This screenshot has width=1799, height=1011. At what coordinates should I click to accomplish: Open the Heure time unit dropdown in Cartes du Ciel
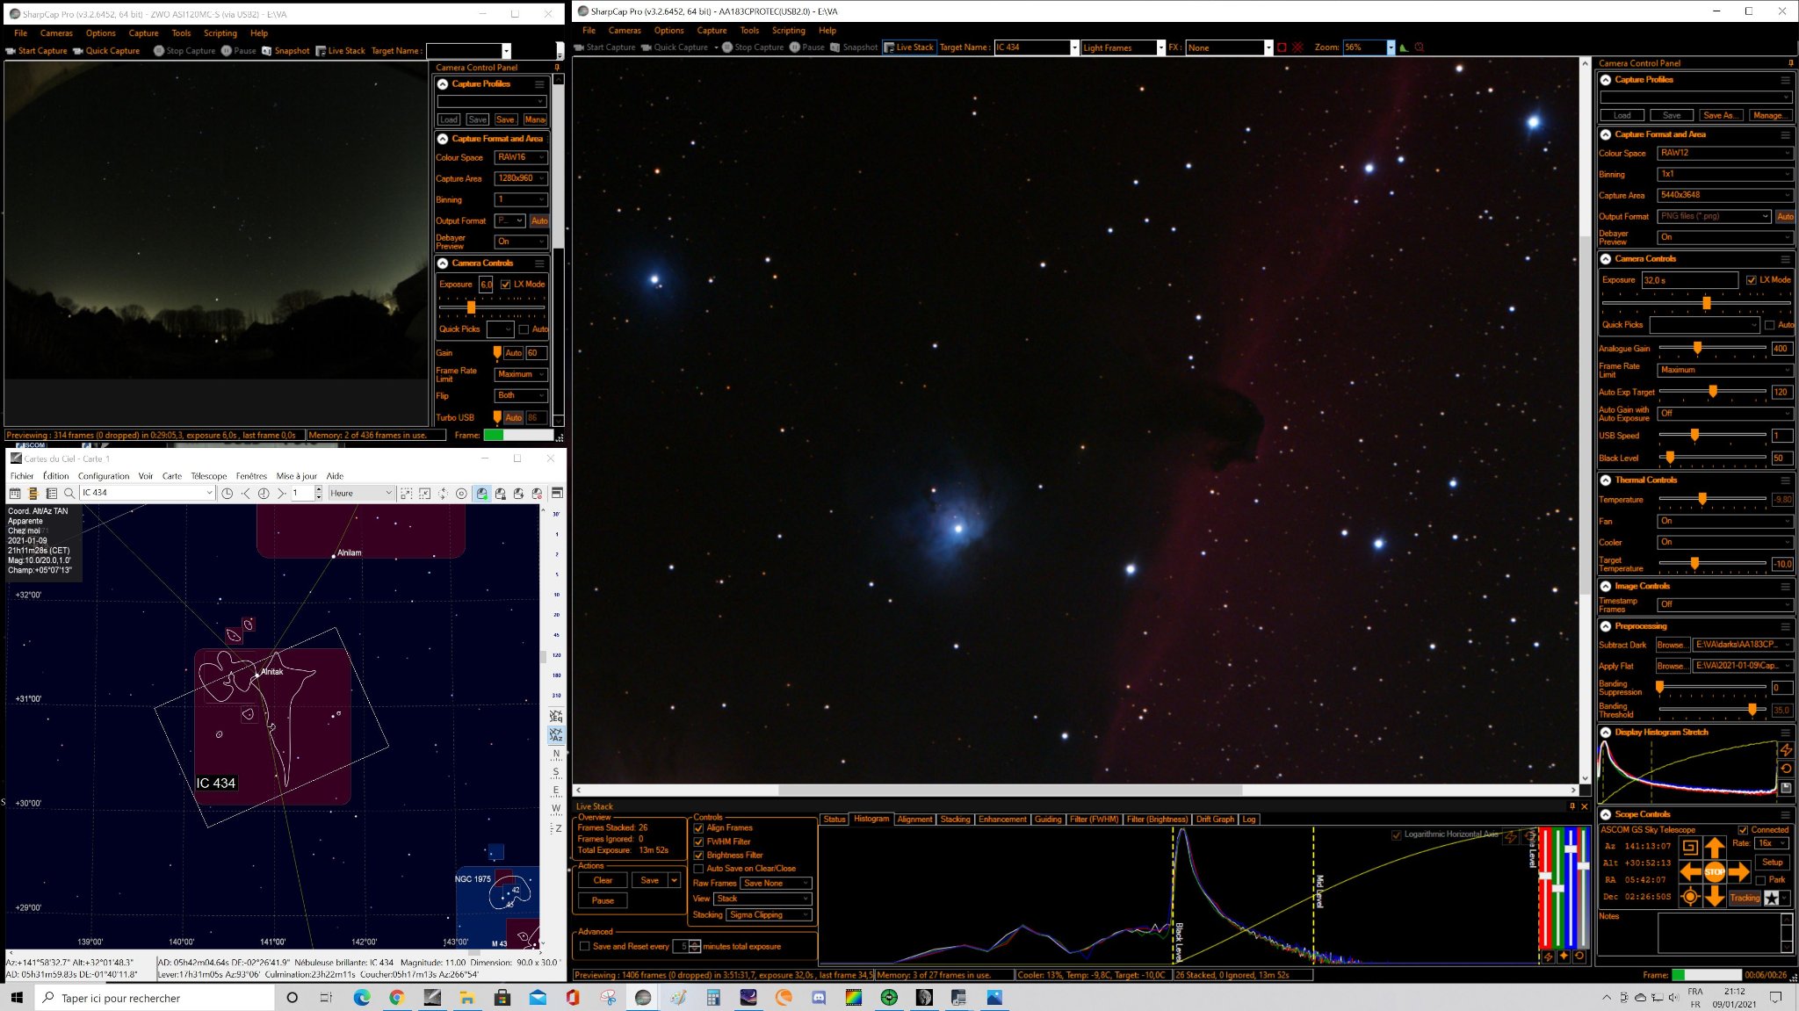tap(361, 494)
